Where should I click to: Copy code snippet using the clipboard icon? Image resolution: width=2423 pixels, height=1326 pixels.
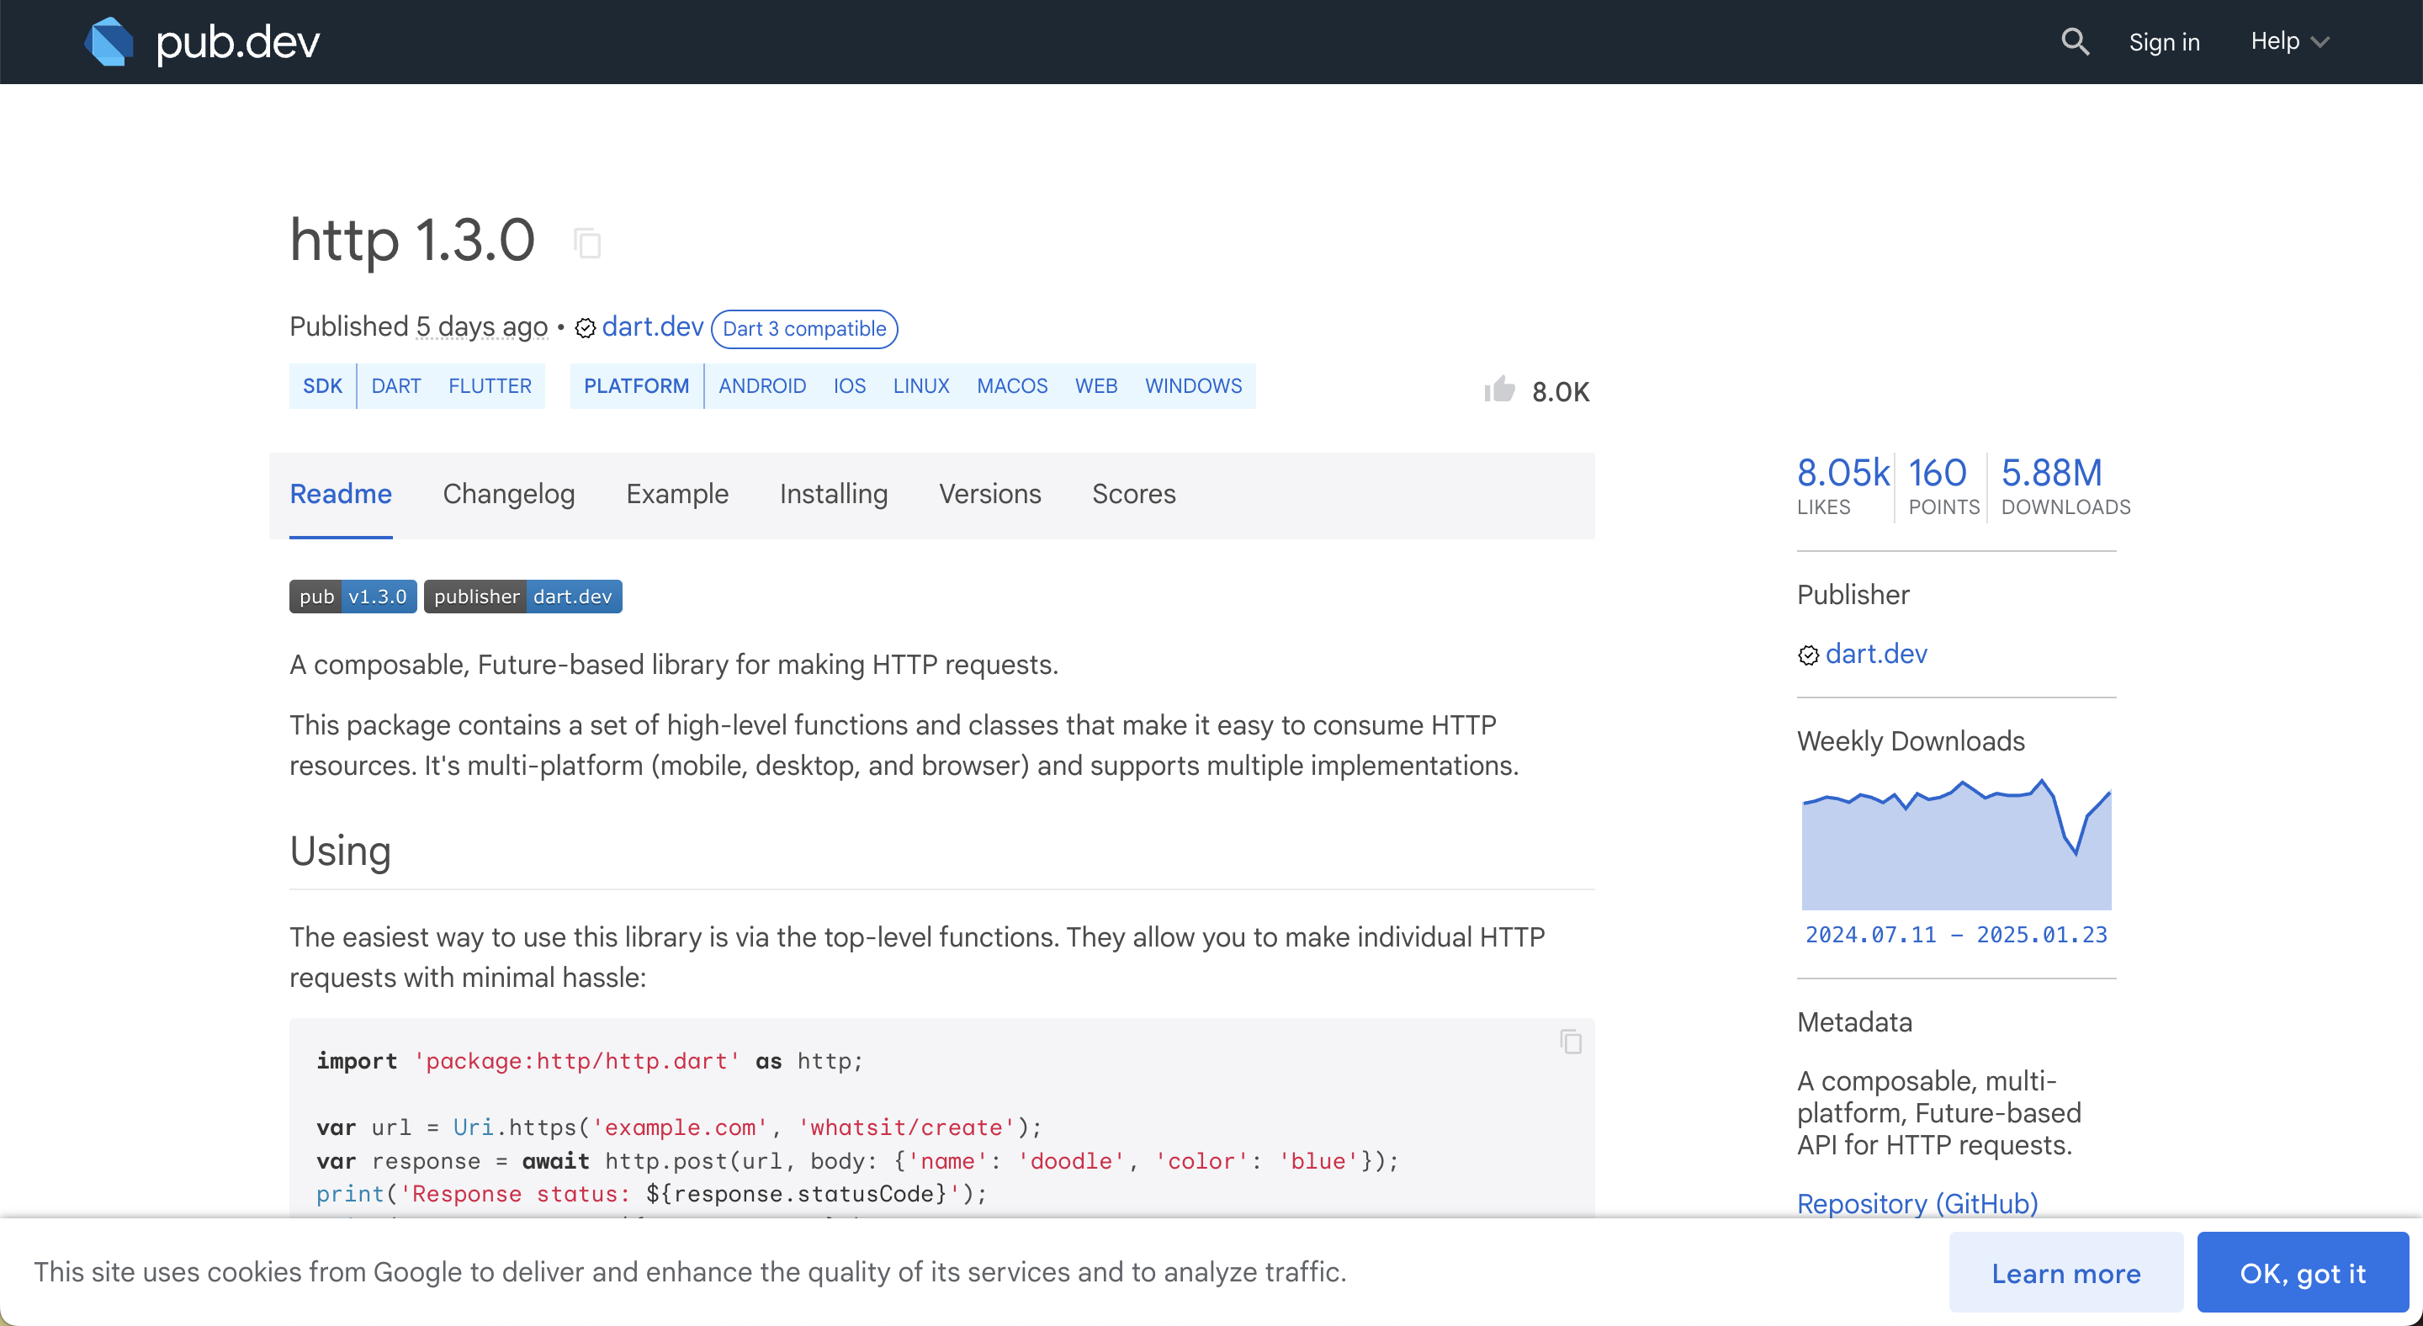coord(1570,1041)
